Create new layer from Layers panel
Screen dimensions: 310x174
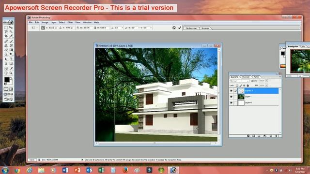point(271,136)
